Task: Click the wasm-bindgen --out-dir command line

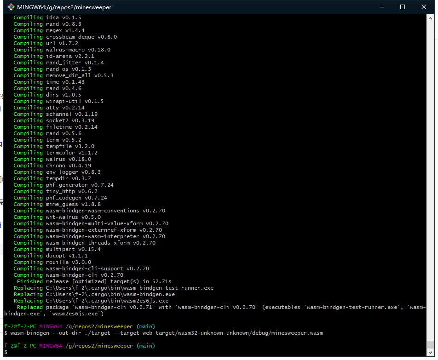Action: [x=163, y=333]
